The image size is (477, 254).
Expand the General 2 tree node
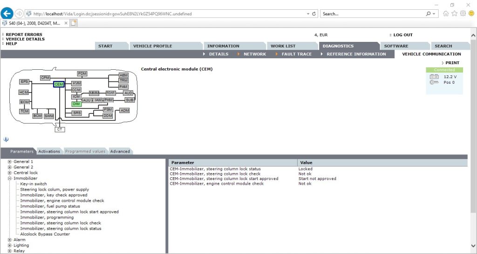10,167
